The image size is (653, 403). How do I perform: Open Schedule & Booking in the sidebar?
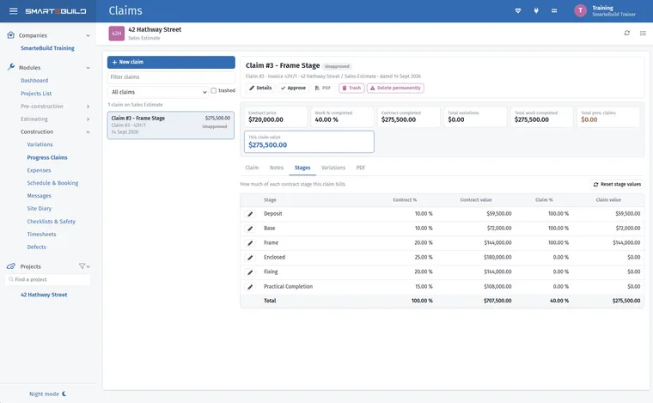pyautogui.click(x=52, y=183)
